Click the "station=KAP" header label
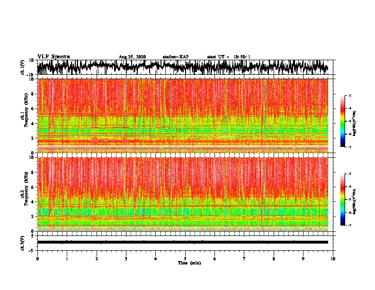This screenshot has height=290, width=375. [x=176, y=57]
